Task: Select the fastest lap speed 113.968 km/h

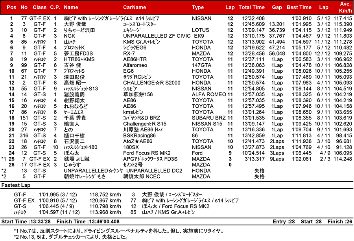Action: (x=105, y=212)
